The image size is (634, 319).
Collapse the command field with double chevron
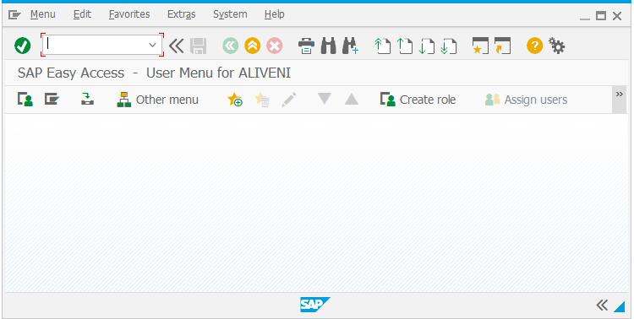[176, 46]
